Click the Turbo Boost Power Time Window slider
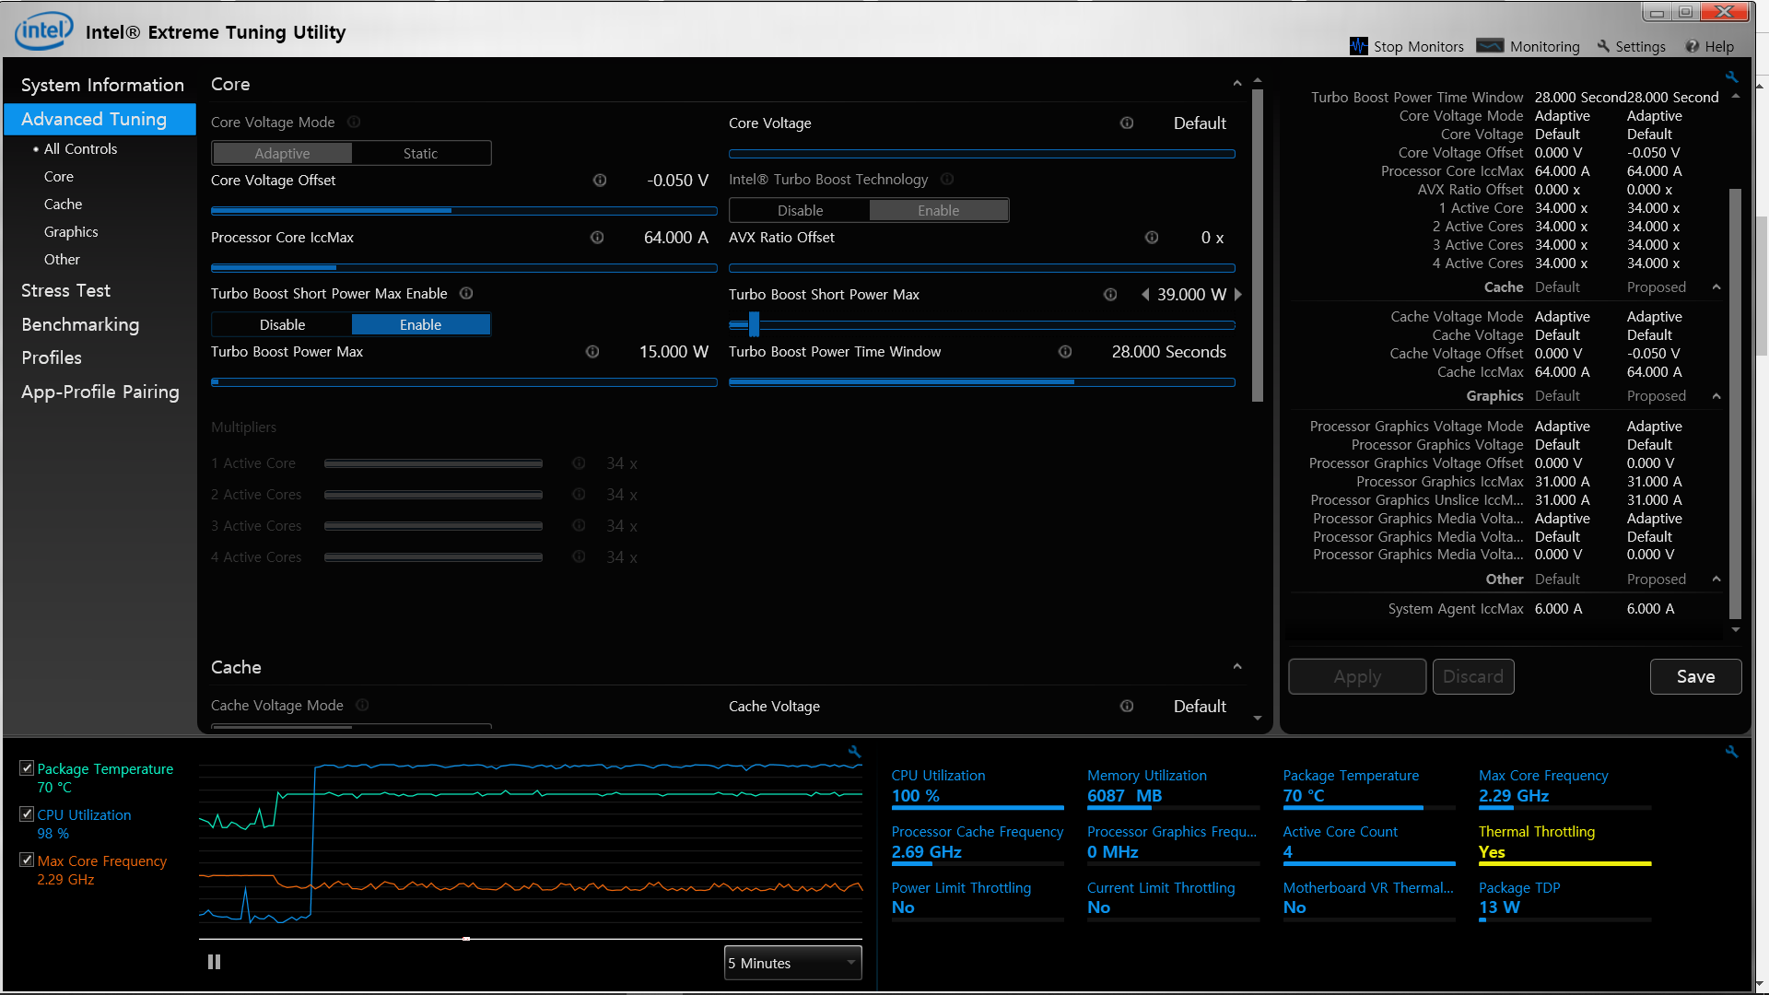 [982, 381]
